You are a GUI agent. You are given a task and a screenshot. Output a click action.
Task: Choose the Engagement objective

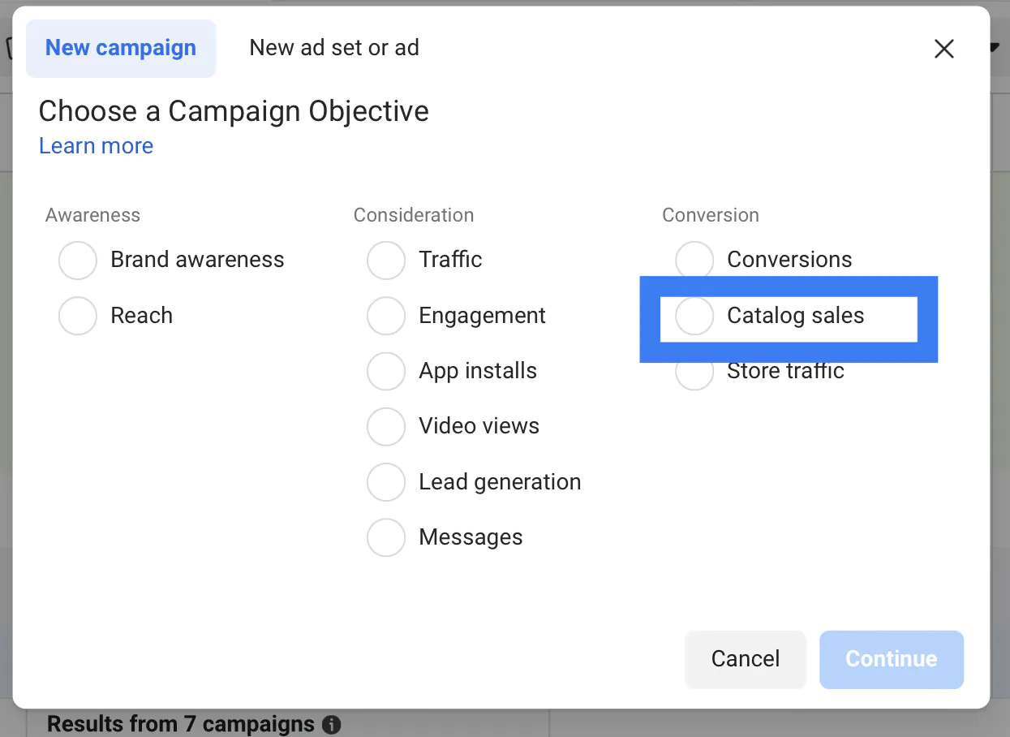pyautogui.click(x=386, y=316)
